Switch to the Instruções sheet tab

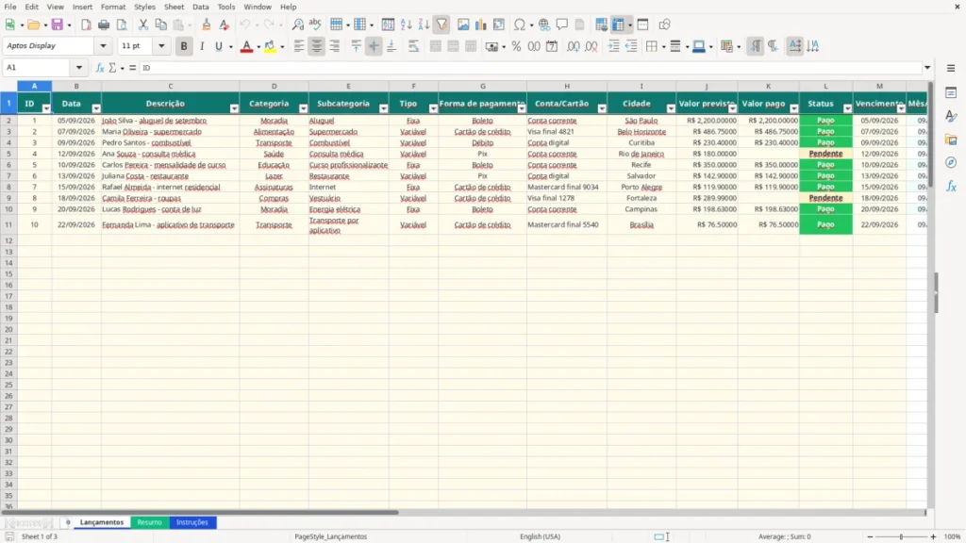pyautogui.click(x=192, y=522)
